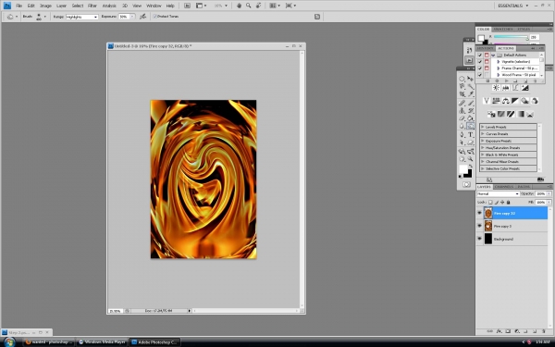Click the delete layer trash icon
555x347 pixels.
point(544,331)
